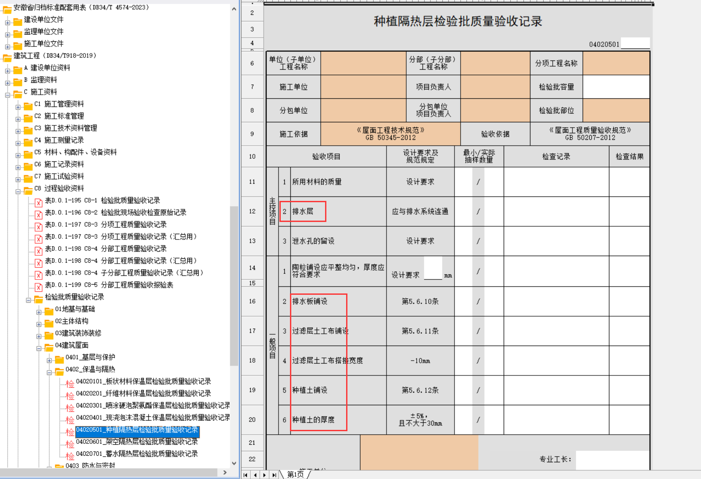Go to the first sheet with the navigation arrow

click(x=246, y=475)
